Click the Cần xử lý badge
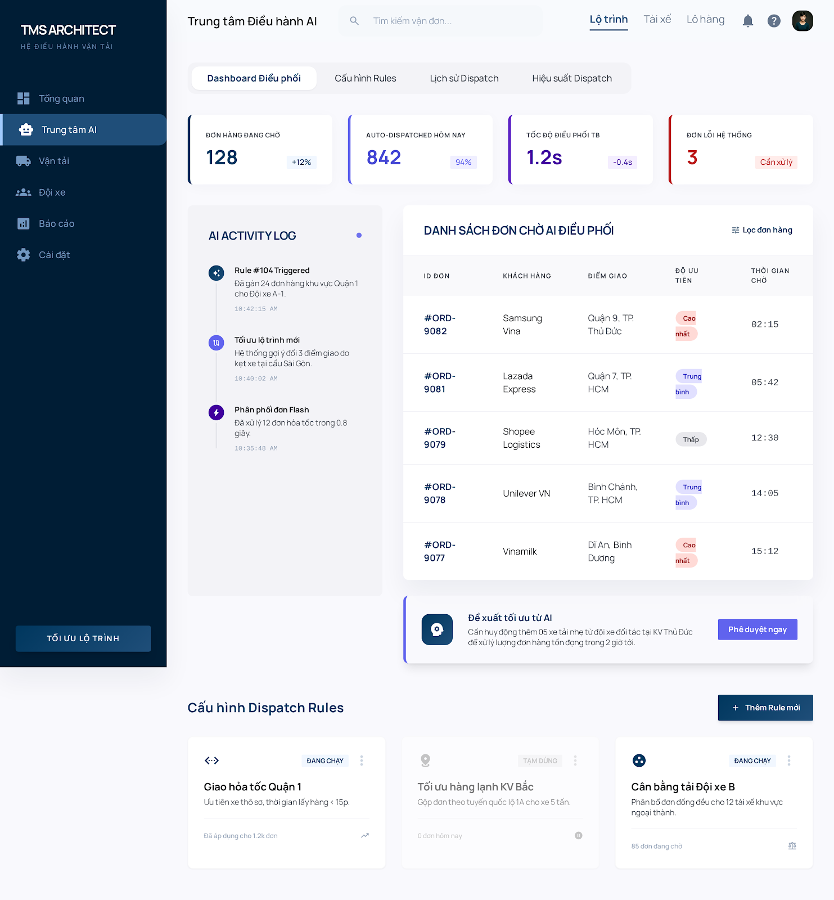834x900 pixels. 776,162
